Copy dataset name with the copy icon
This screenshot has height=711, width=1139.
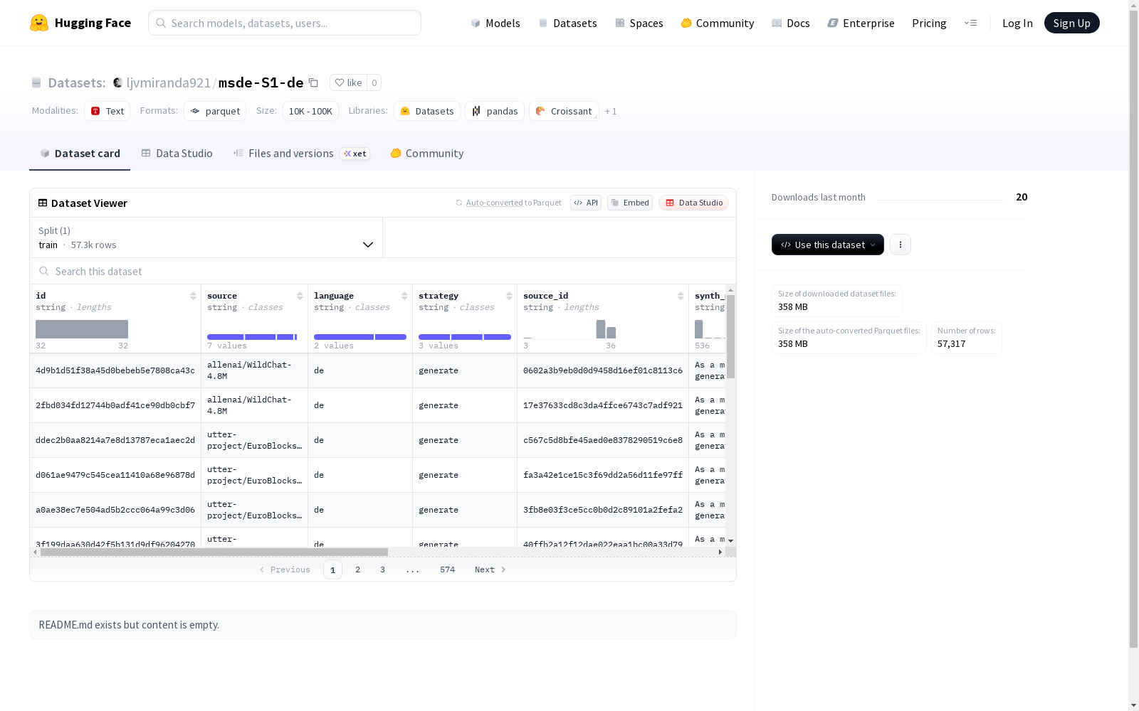(313, 82)
